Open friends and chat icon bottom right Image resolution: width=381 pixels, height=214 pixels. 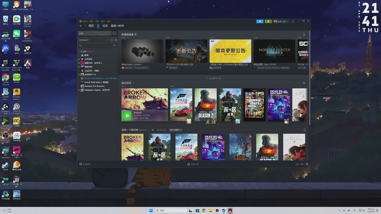coord(307,164)
